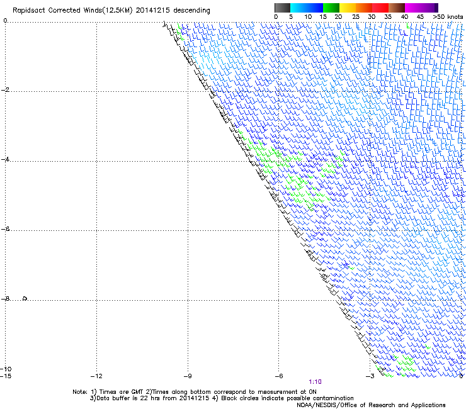The width and height of the screenshot is (466, 409).
Task: Click the green 15-20 knots legend color
Action: click(x=331, y=8)
